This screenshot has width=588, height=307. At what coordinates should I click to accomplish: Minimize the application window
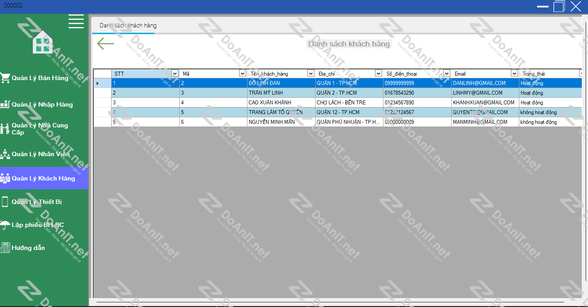pos(542,6)
